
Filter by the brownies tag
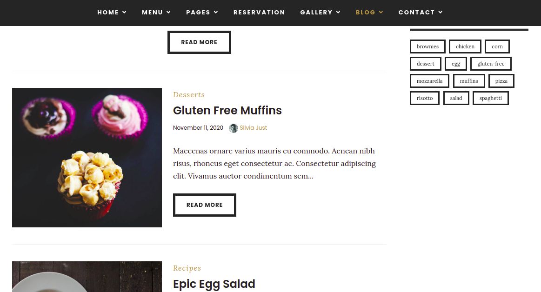click(427, 46)
